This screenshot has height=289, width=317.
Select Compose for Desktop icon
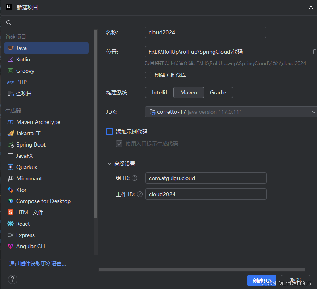(10, 201)
